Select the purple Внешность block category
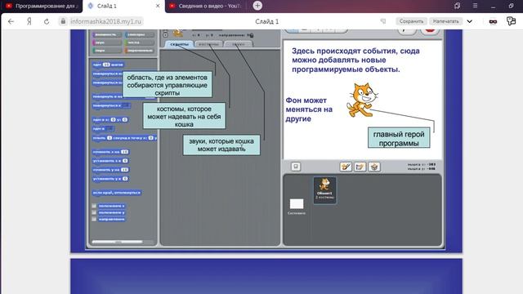The image size is (523, 294). tap(107, 34)
